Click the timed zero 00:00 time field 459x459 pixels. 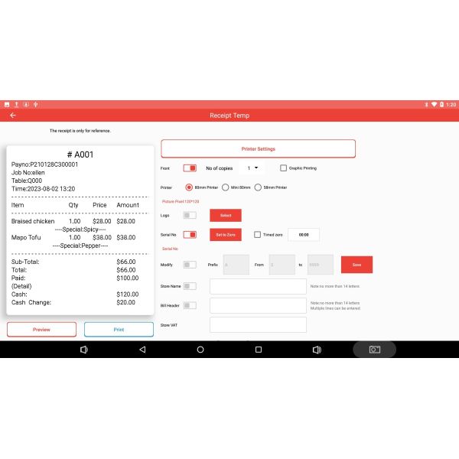pos(303,235)
